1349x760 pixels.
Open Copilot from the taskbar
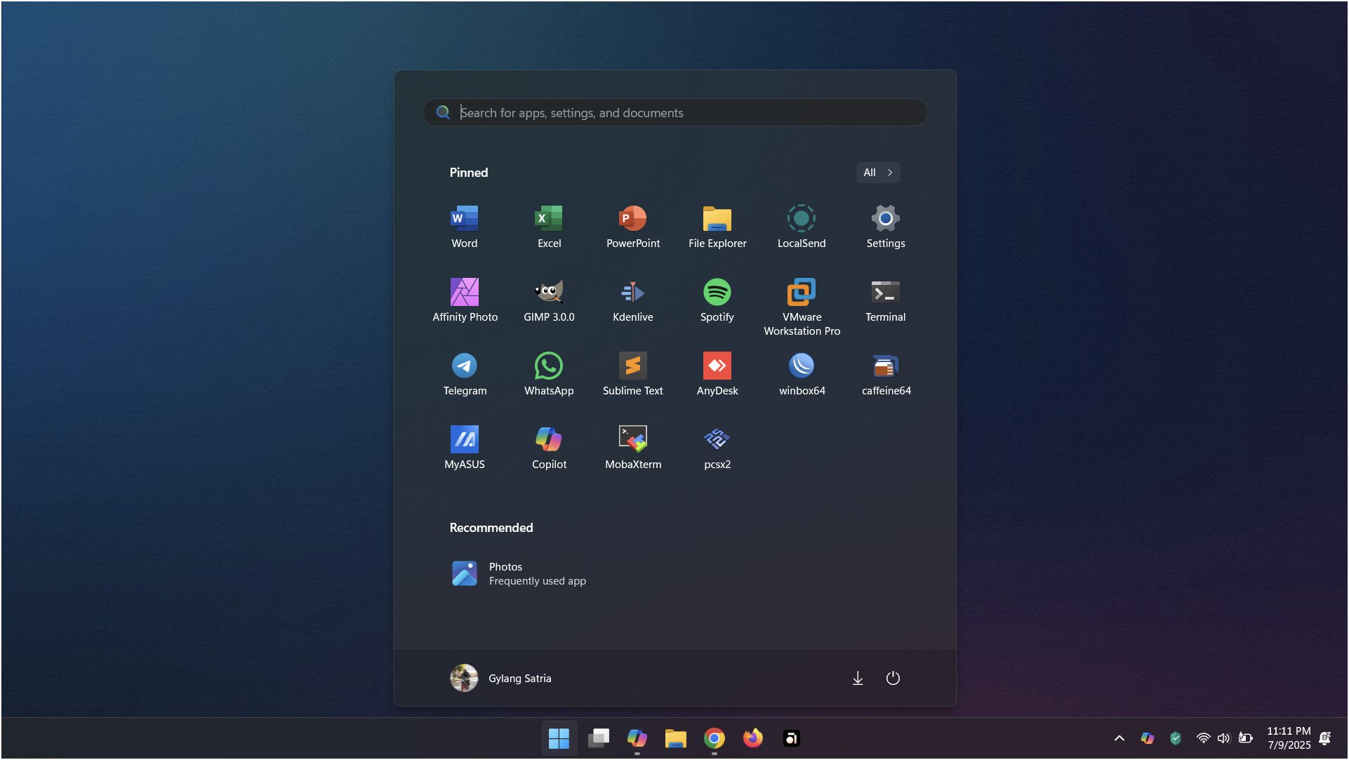pos(637,738)
